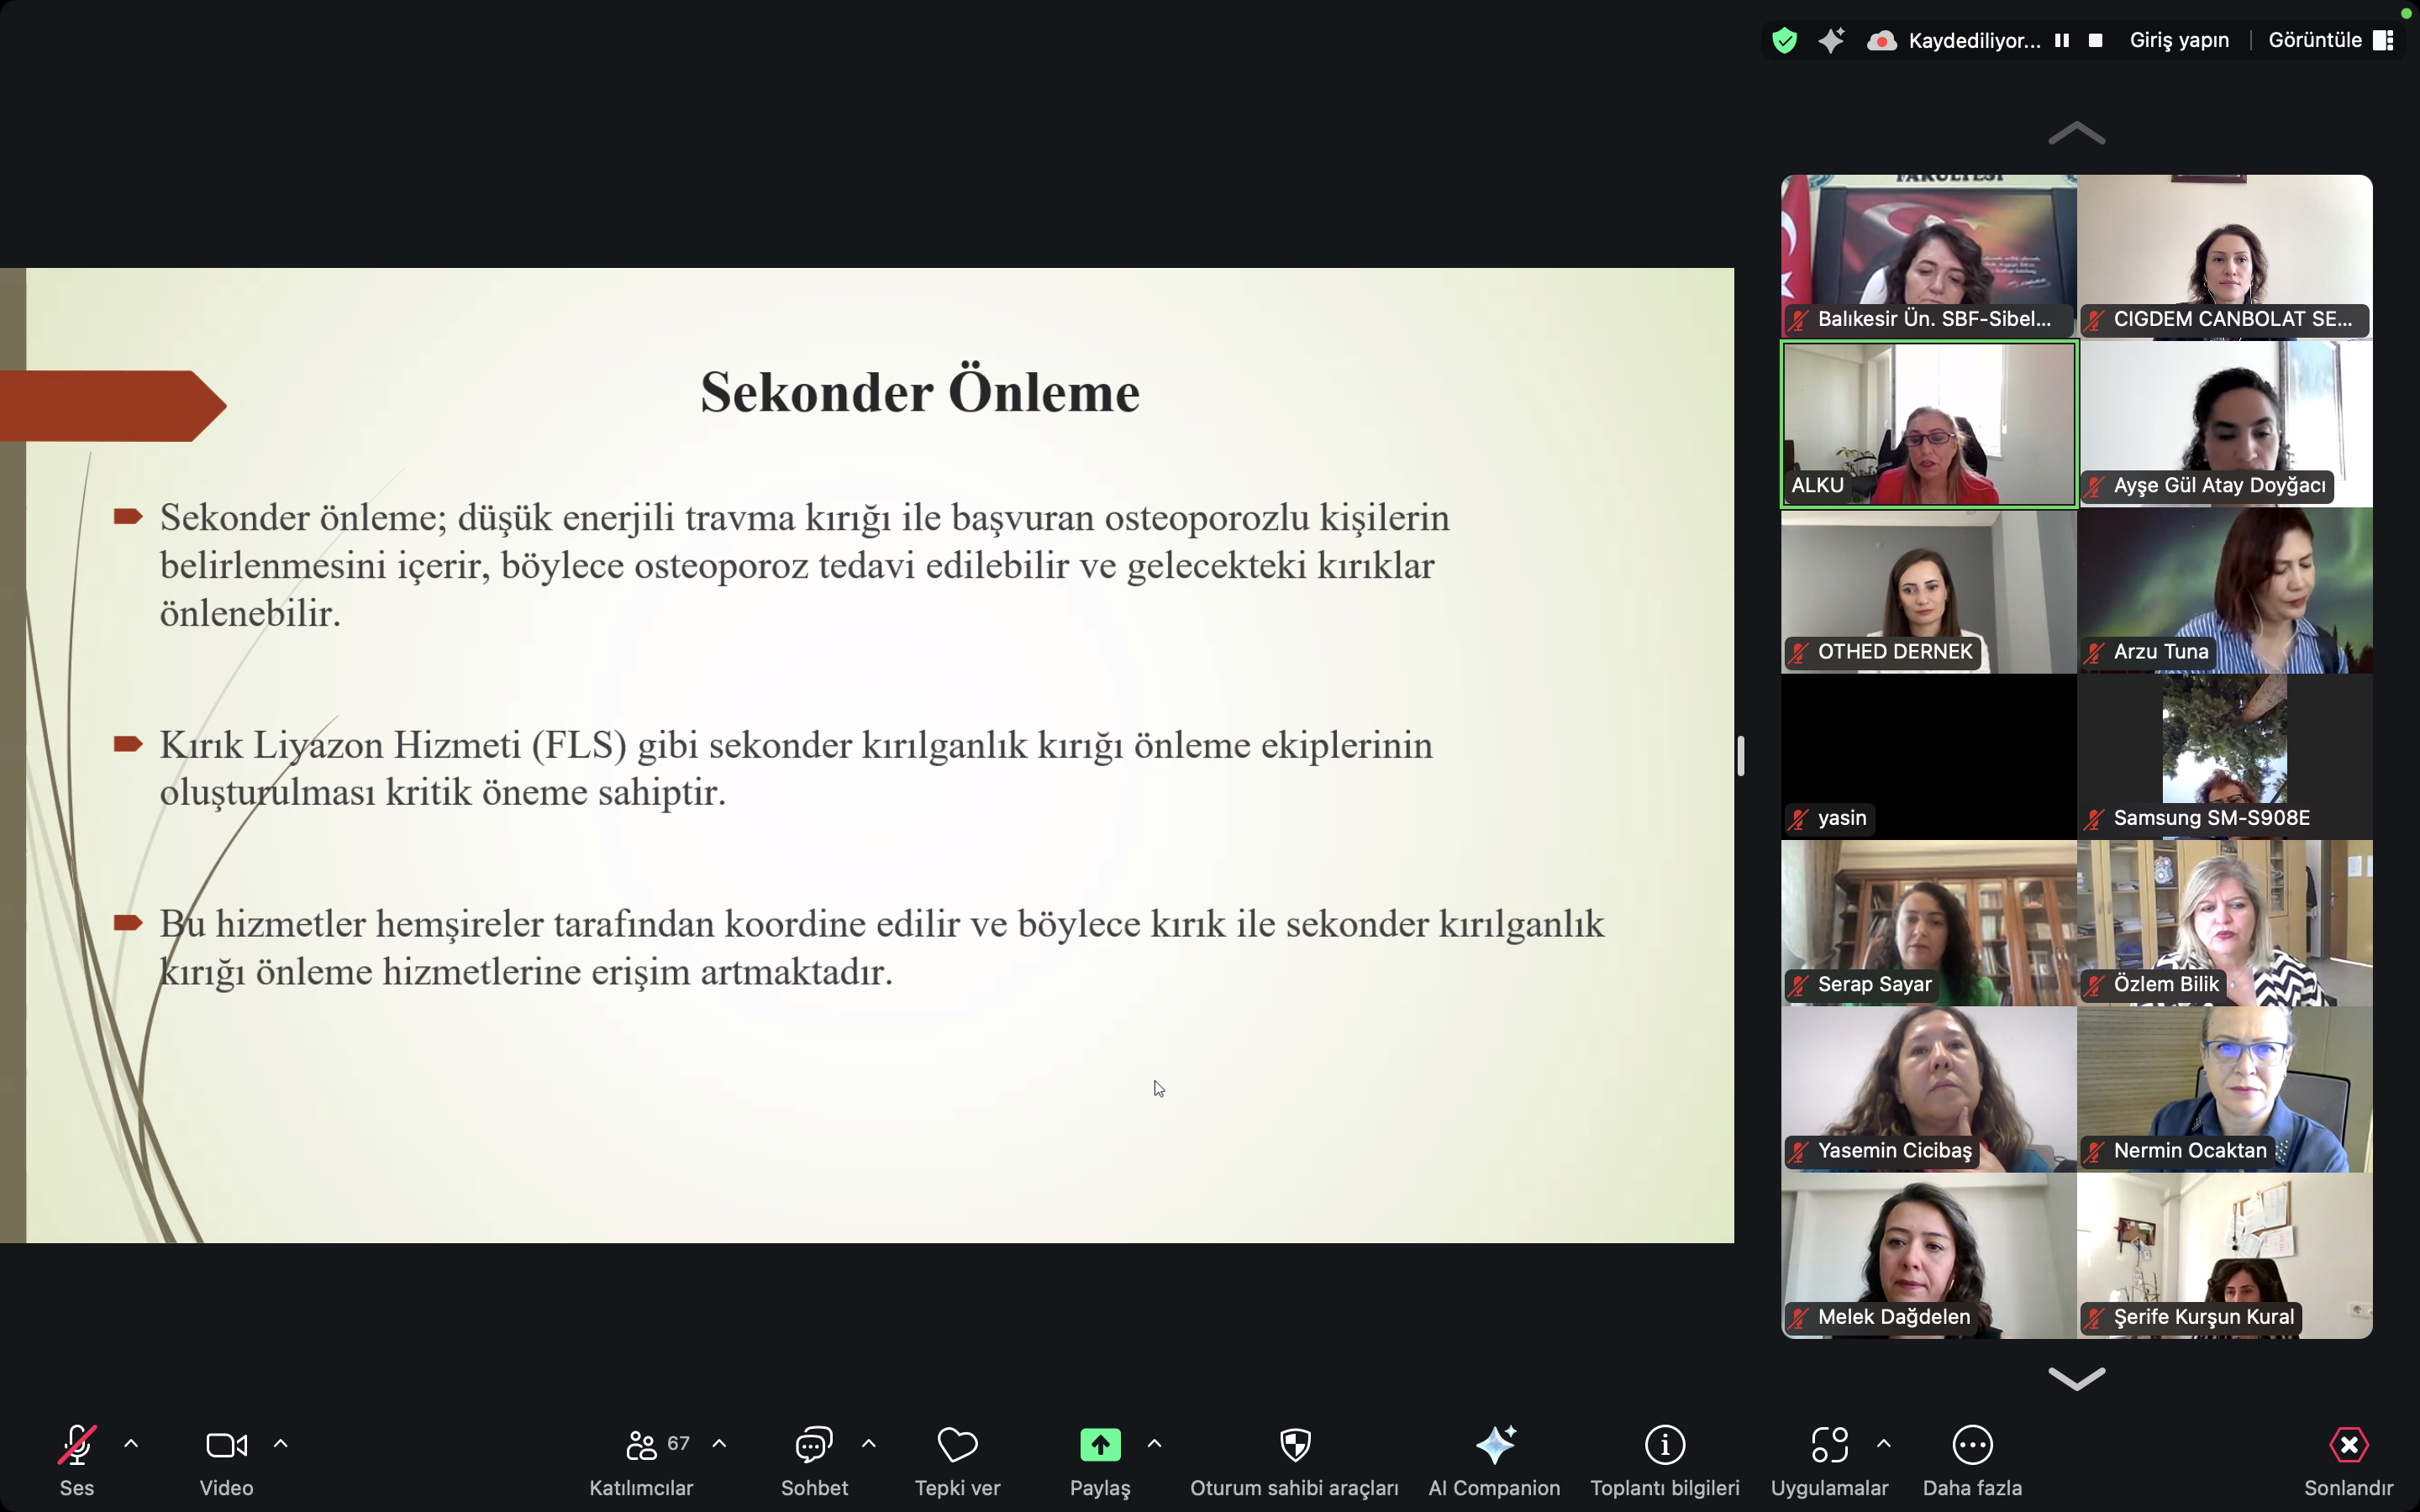2420x1512 pixels.
Task: Click the AI Companion sparkle icon at top
Action: [1831, 41]
